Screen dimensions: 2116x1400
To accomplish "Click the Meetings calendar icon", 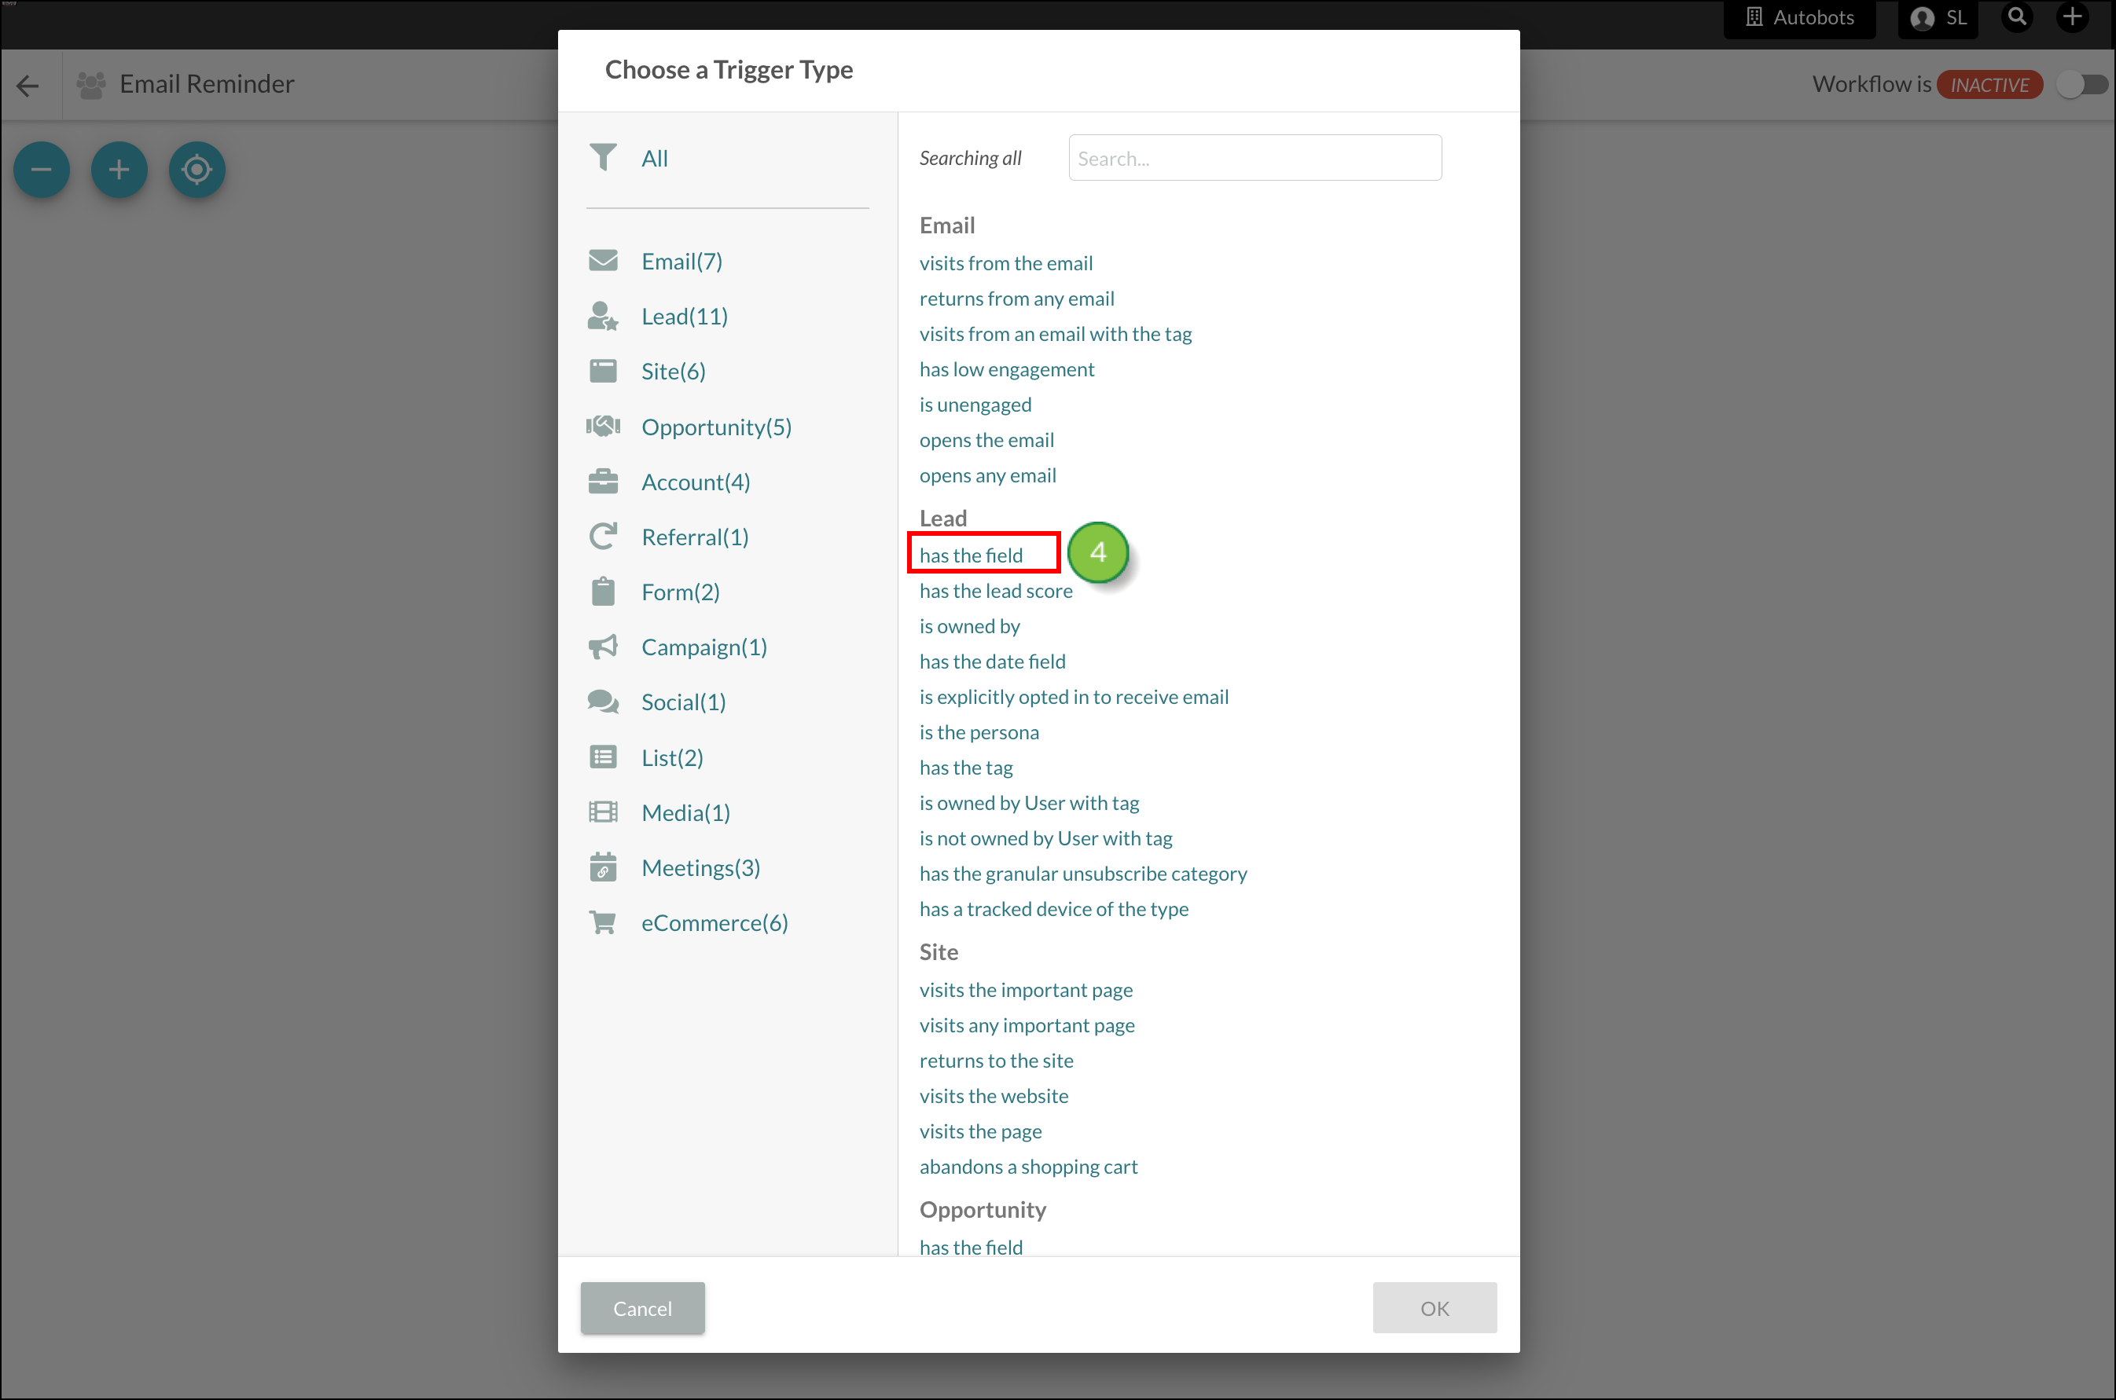I will pos(604,866).
